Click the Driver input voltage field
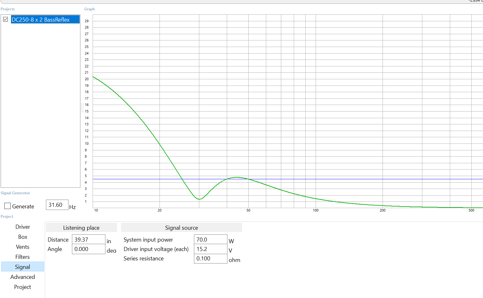This screenshot has width=483, height=298. pyautogui.click(x=211, y=249)
